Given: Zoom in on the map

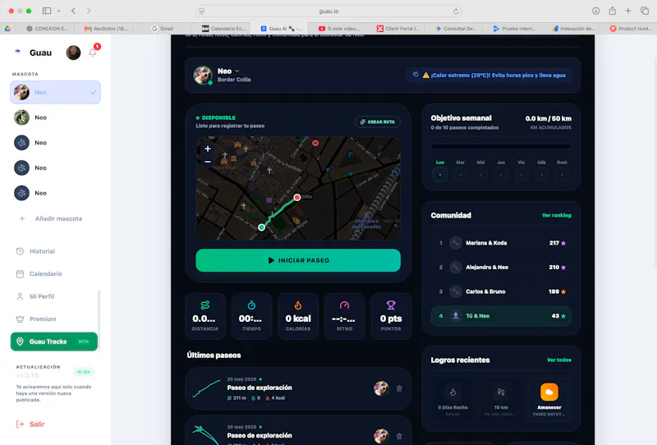Looking at the screenshot, I should [208, 149].
